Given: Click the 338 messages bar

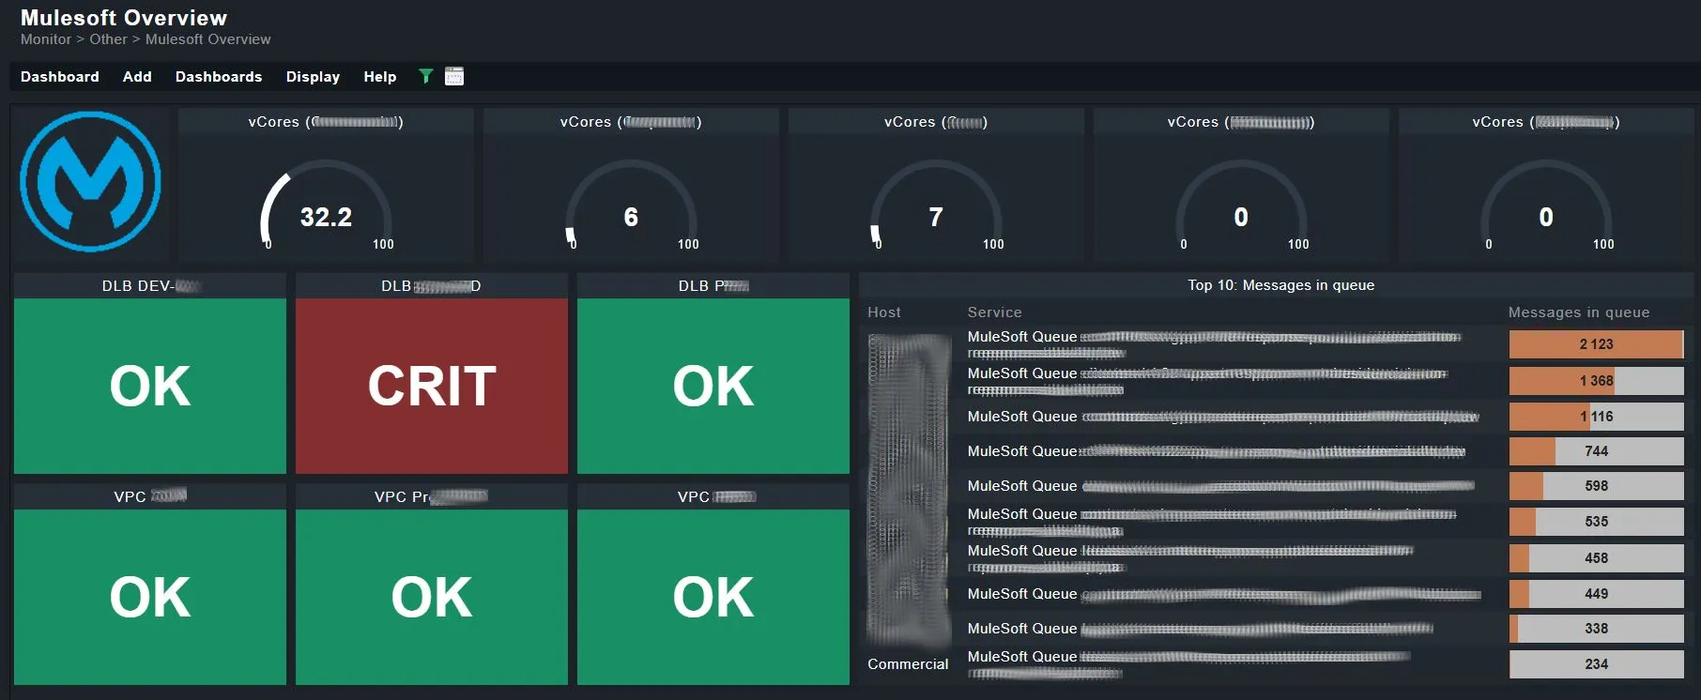Looking at the screenshot, I should 1596,629.
